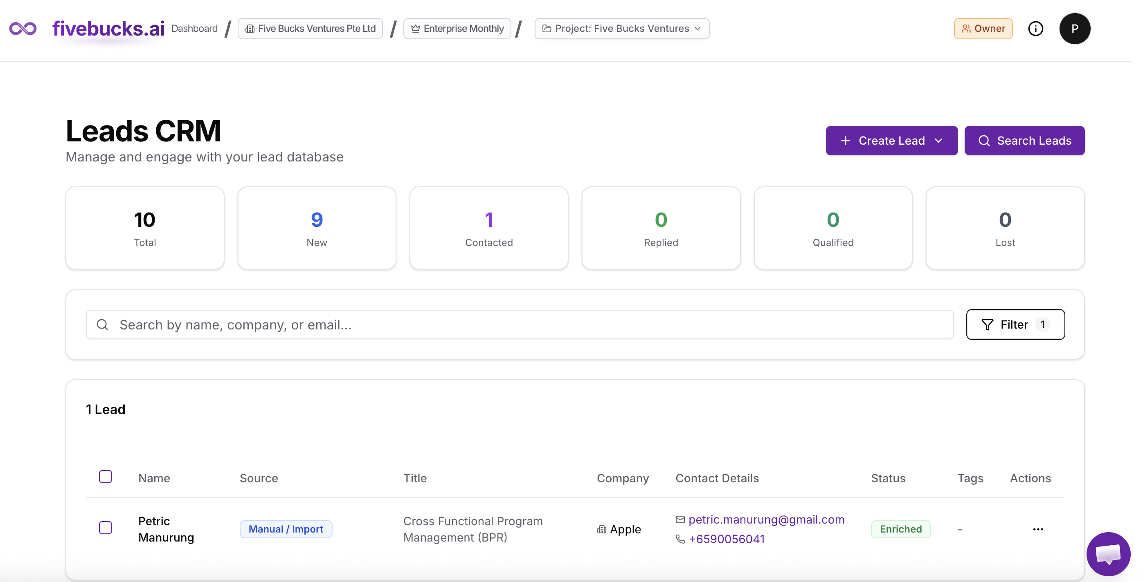Select Enterprise Monthly in the breadcrumb
This screenshot has width=1143, height=582.
pyautogui.click(x=457, y=28)
